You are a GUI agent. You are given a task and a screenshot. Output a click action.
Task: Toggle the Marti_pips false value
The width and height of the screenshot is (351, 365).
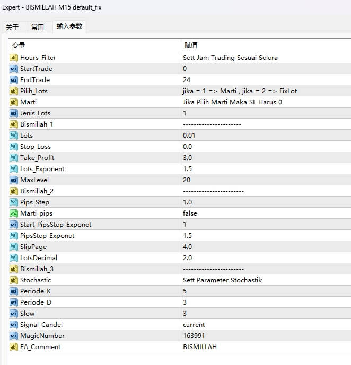click(x=190, y=213)
